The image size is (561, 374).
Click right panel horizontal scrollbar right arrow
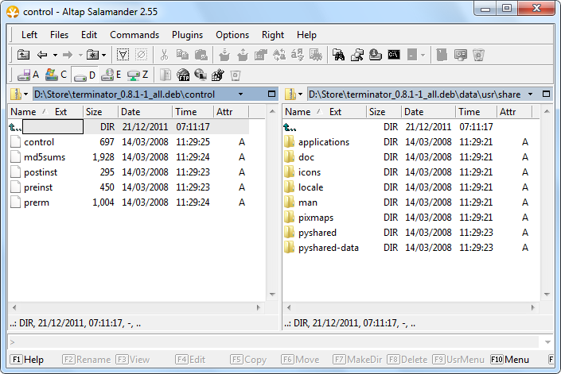pos(532,307)
